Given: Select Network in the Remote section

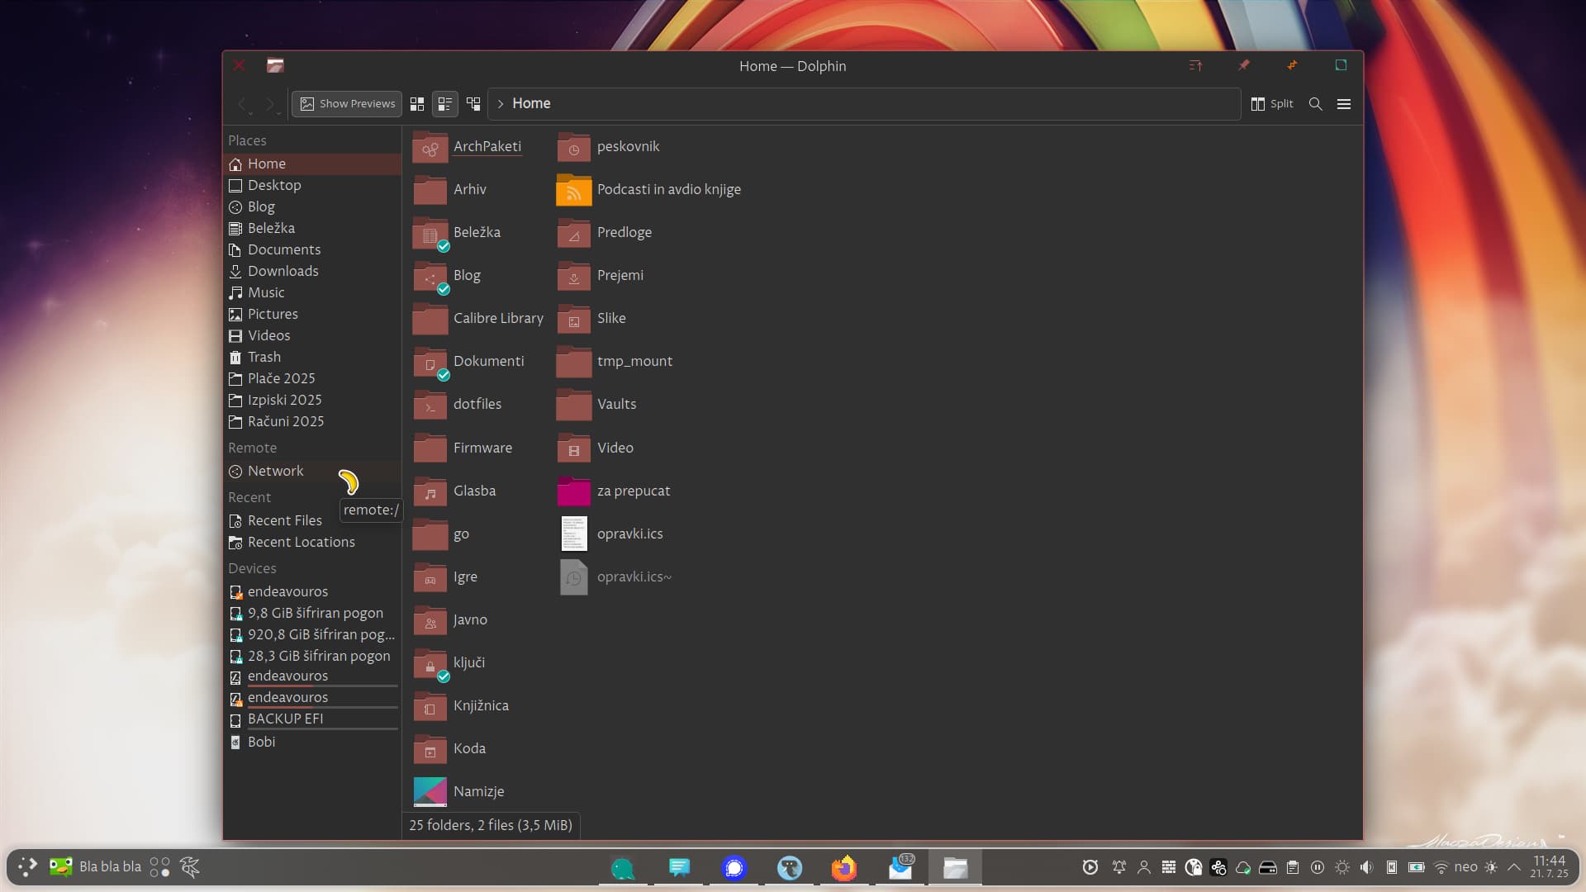Looking at the screenshot, I should click(x=276, y=471).
